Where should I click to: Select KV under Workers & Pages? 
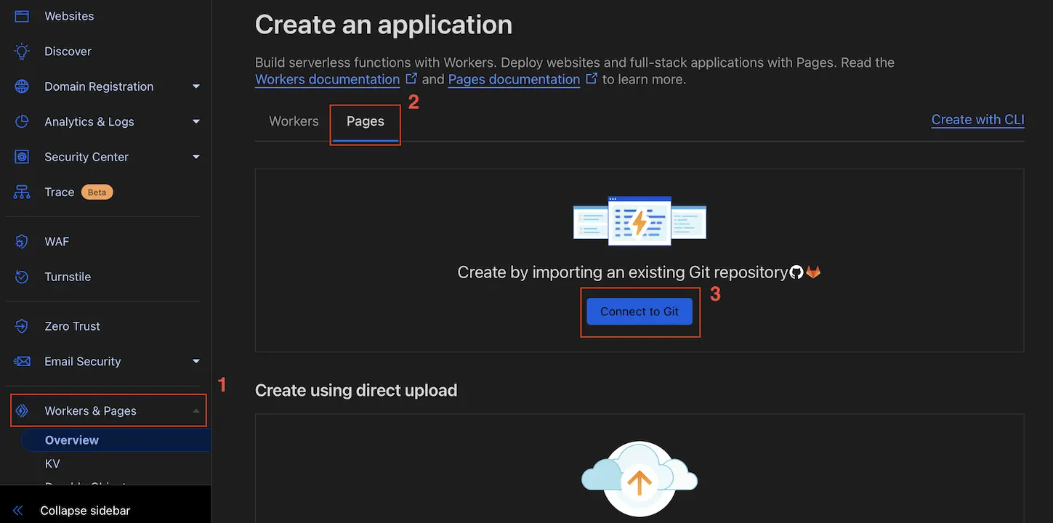click(x=52, y=463)
